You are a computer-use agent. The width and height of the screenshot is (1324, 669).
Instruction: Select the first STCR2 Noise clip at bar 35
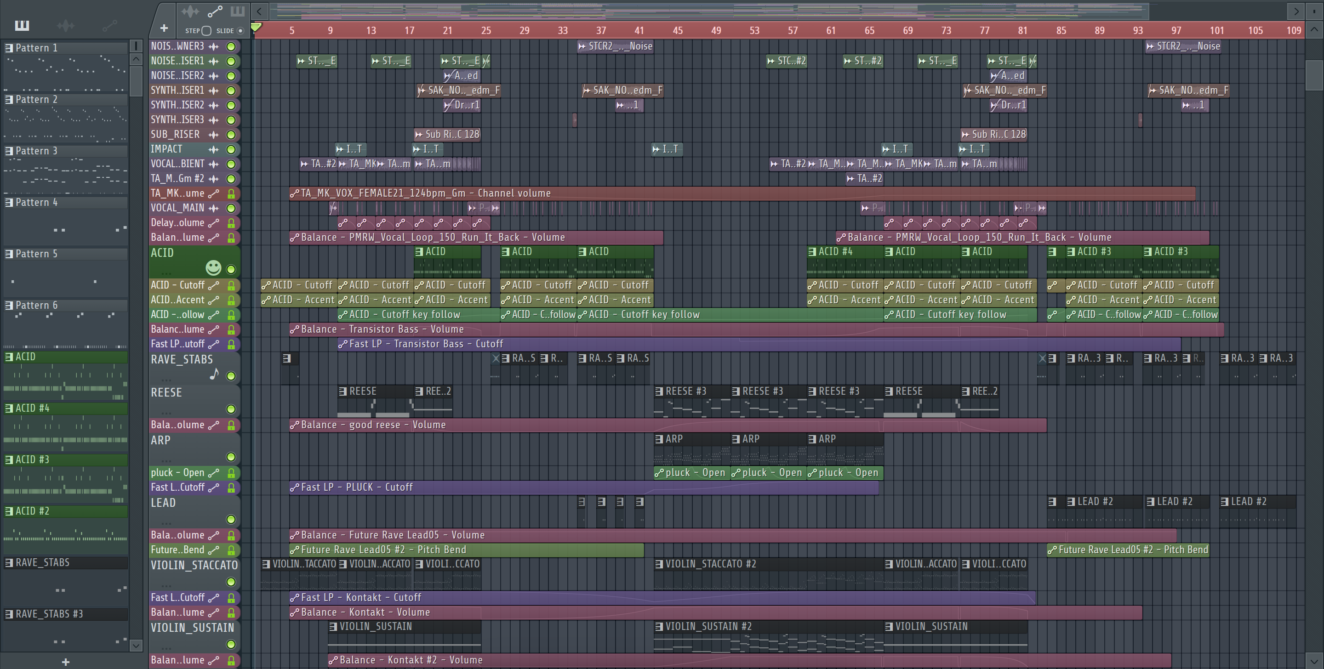[x=615, y=46]
